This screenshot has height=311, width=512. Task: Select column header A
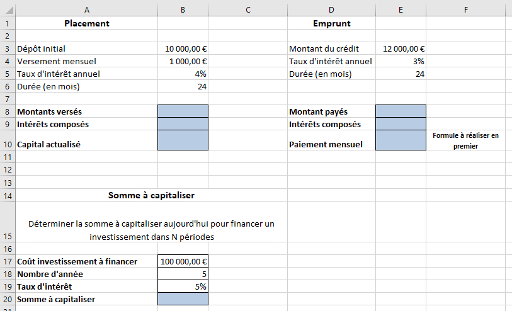[86, 9]
